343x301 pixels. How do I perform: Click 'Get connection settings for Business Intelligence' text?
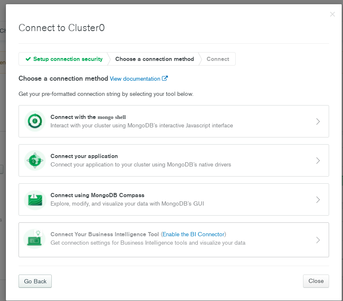pyautogui.click(x=148, y=243)
